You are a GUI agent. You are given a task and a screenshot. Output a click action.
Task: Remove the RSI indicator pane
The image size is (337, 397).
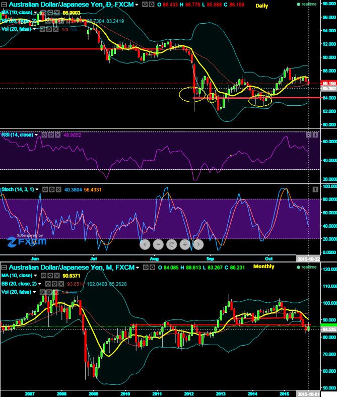tap(58, 135)
